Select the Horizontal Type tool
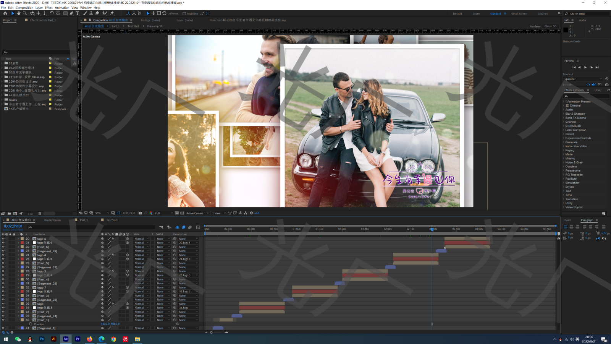The height and width of the screenshot is (344, 611). coord(78,13)
